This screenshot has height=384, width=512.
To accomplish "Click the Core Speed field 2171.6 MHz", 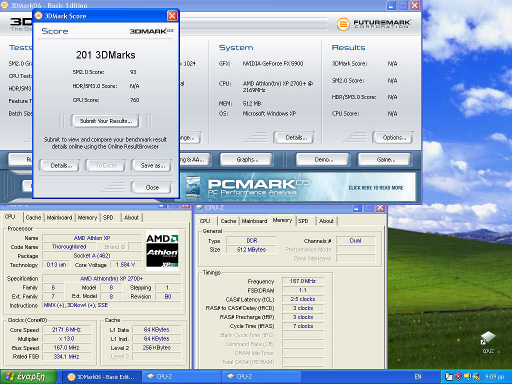I will coord(66,330).
